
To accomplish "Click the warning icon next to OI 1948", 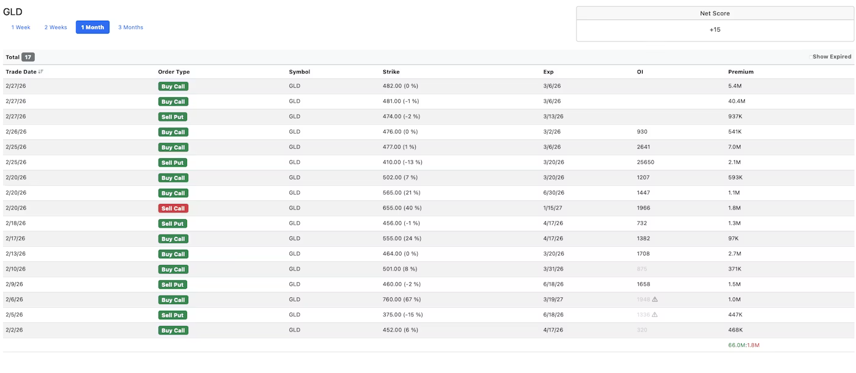I will (x=655, y=300).
